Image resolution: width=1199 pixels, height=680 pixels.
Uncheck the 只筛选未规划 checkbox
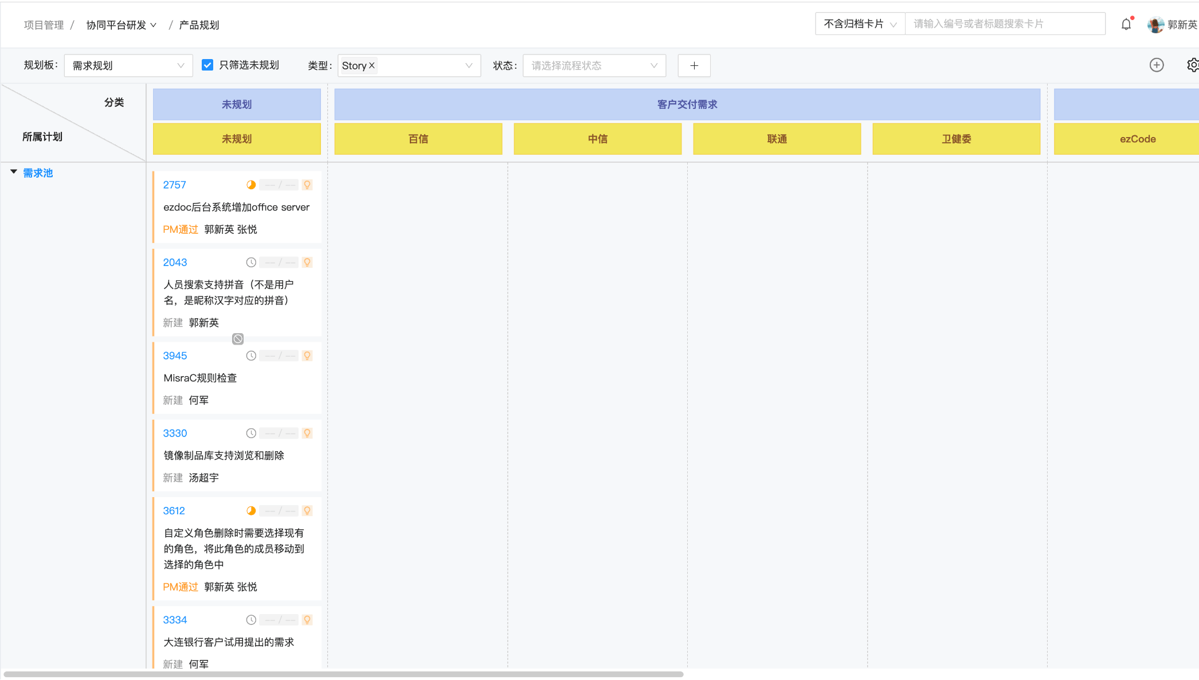[207, 65]
